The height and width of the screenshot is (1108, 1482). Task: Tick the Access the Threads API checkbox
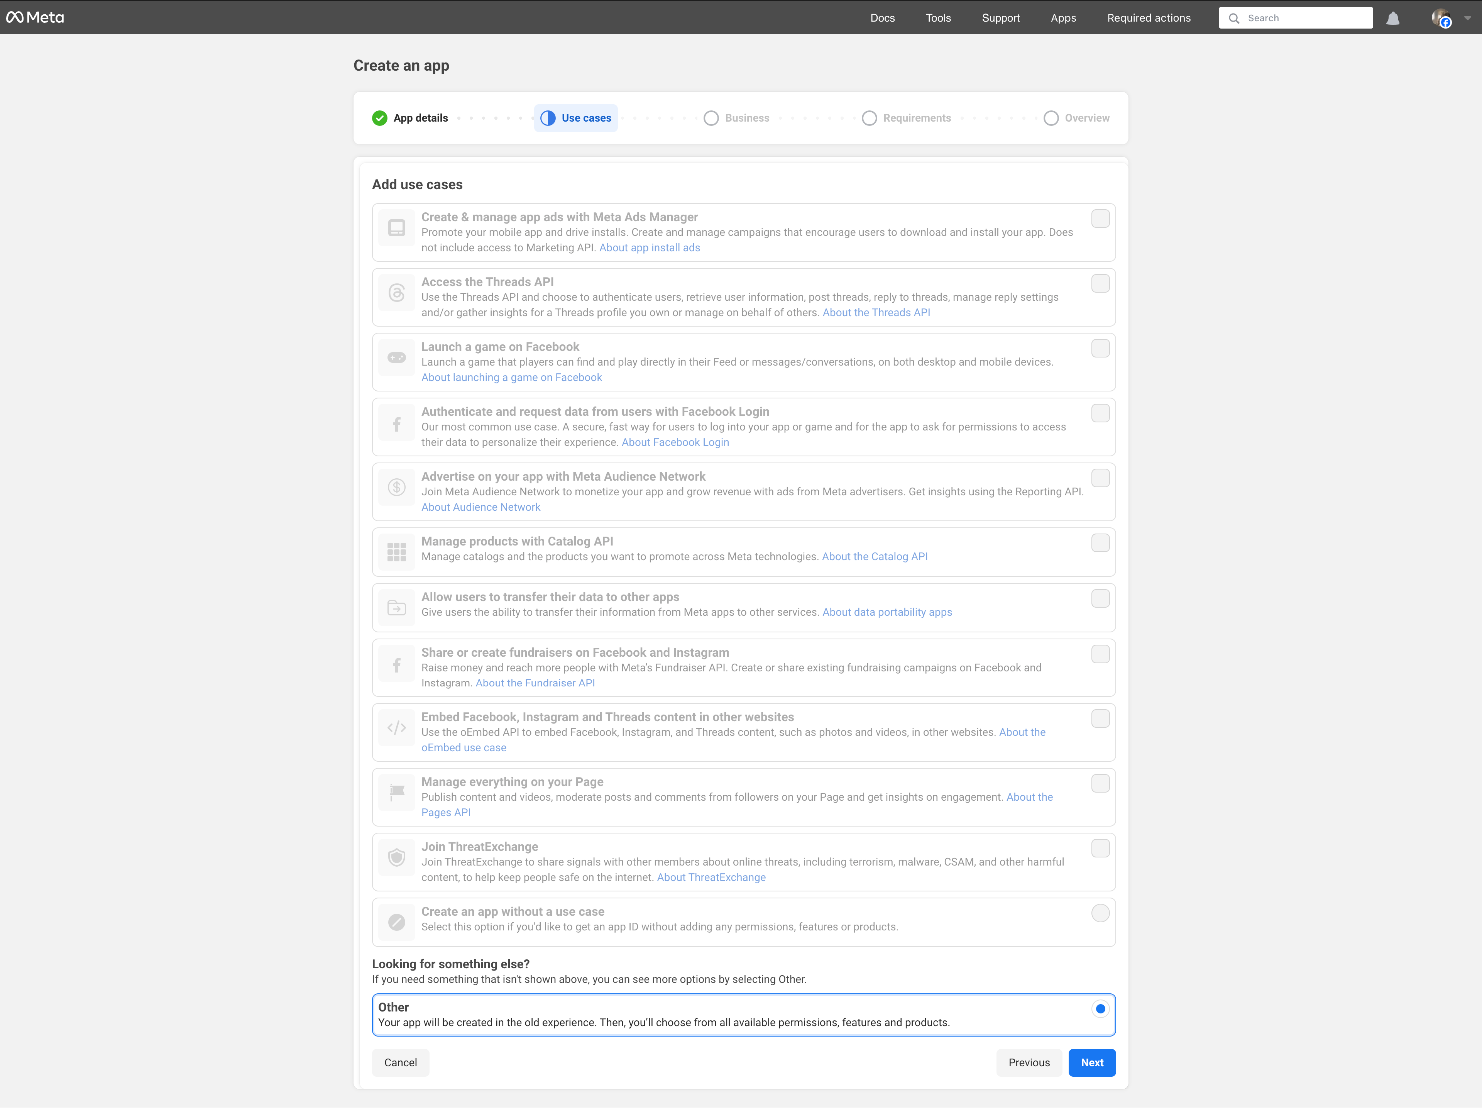pos(1100,283)
